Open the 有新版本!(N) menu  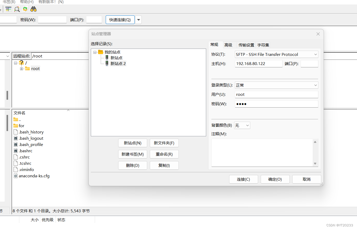51,2
